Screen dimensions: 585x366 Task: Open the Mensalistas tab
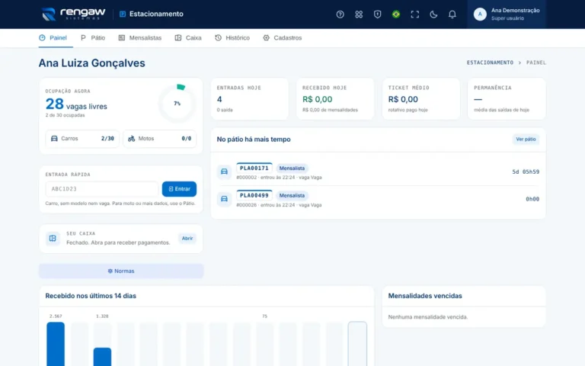(x=140, y=37)
